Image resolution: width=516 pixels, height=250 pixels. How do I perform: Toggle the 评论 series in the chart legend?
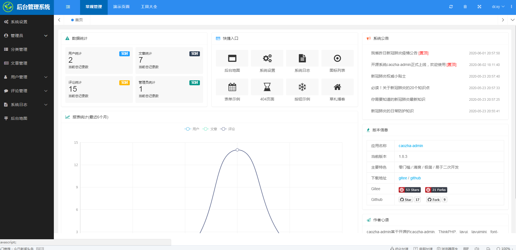coord(228,129)
